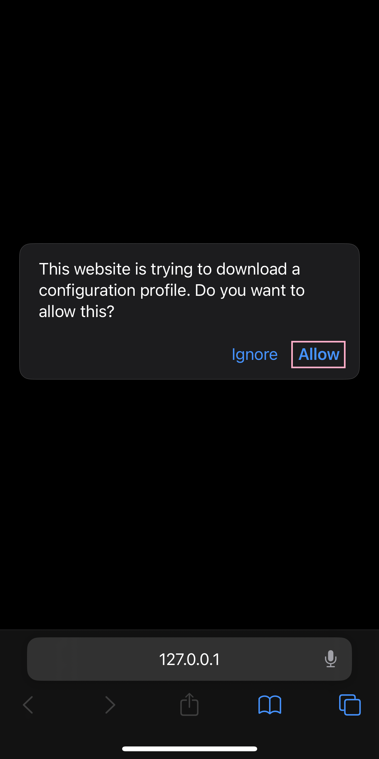This screenshot has width=379, height=759.
Task: Ignore the configuration profile download
Action: coord(255,354)
